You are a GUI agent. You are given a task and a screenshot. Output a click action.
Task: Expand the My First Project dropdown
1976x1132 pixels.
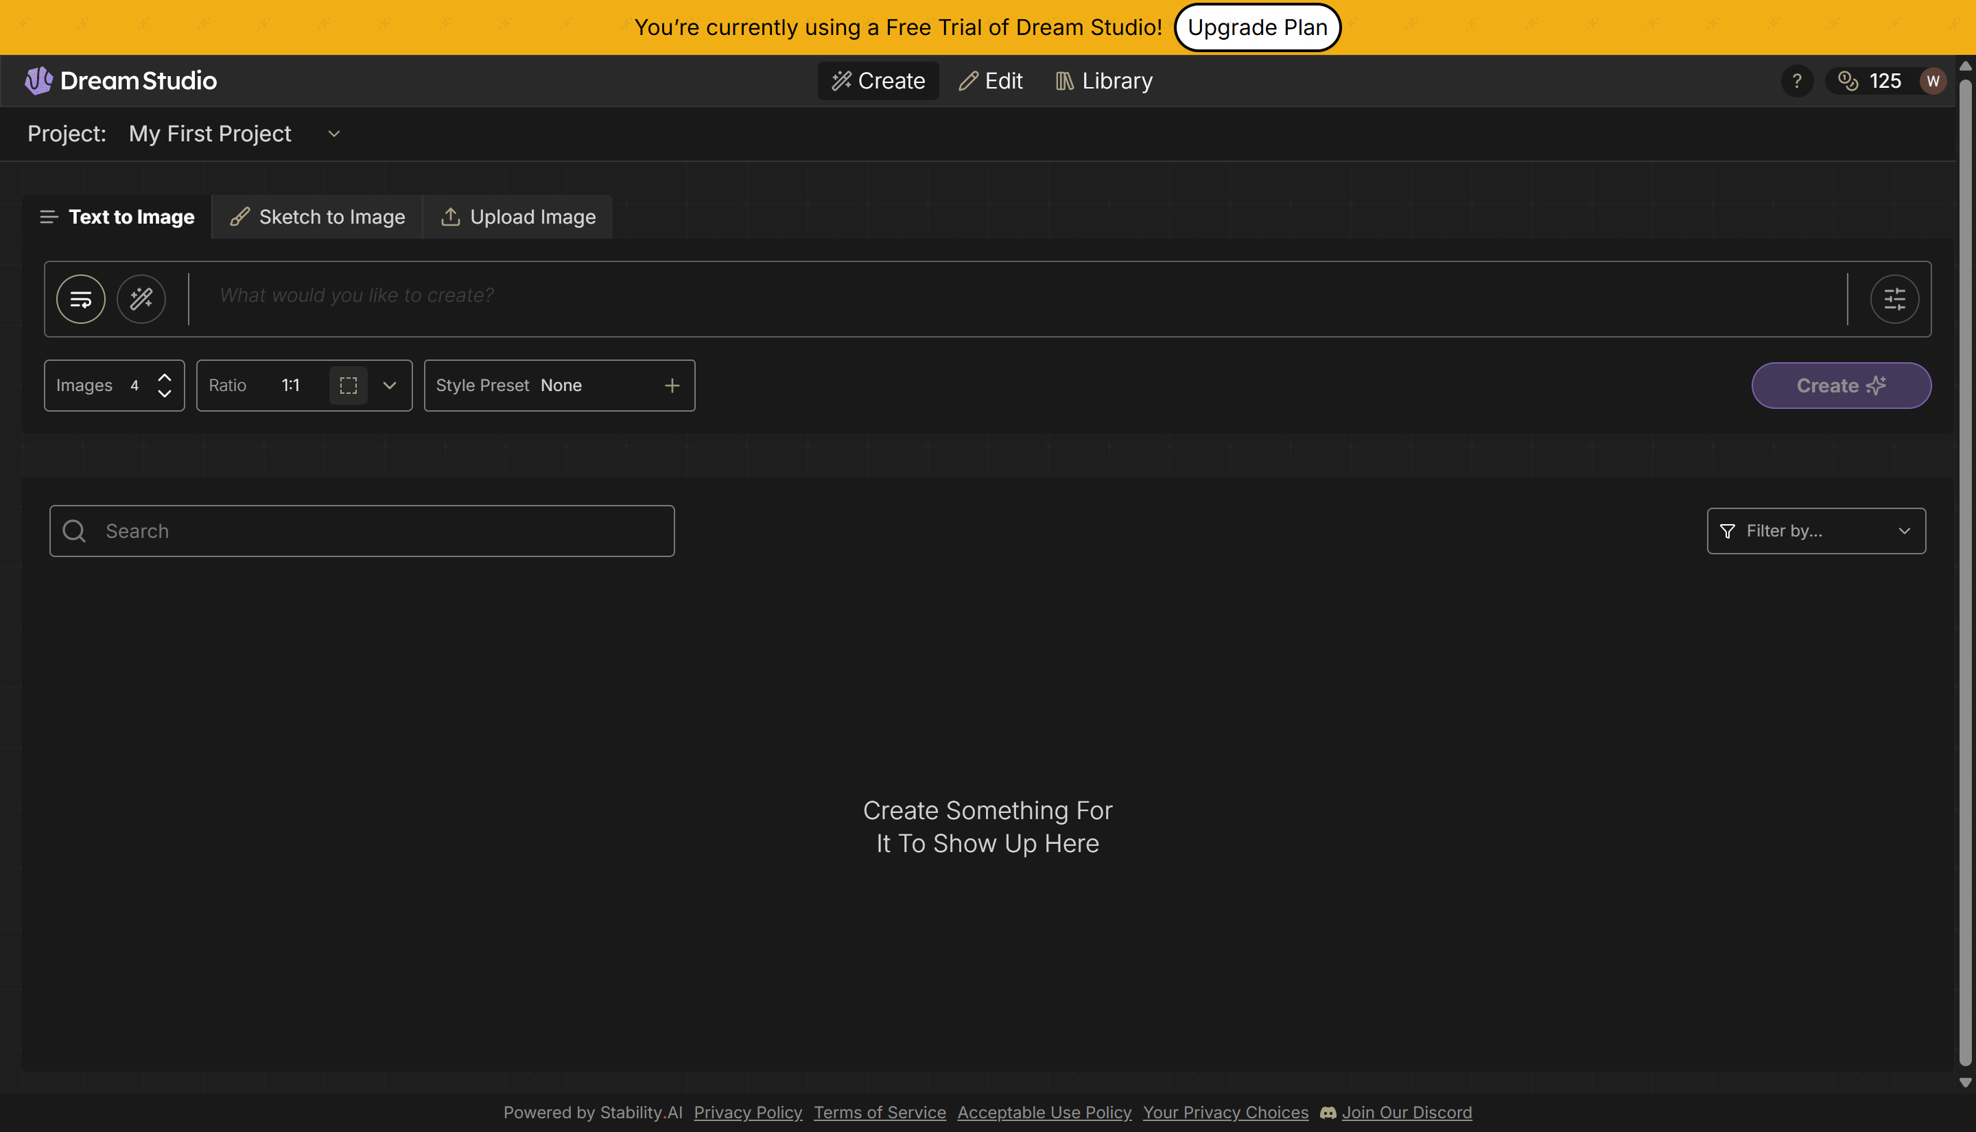pyautogui.click(x=333, y=133)
